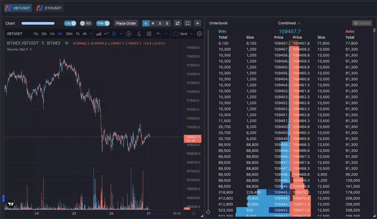Image resolution: width=377 pixels, height=219 pixels.
Task: Turn off the Liq toggle
Action: (x=70, y=23)
